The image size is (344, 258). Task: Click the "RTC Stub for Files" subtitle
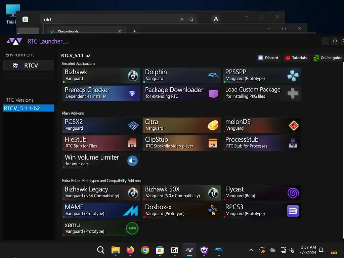click(81, 146)
